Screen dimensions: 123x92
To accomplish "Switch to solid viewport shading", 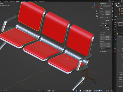I will pos(88,91).
